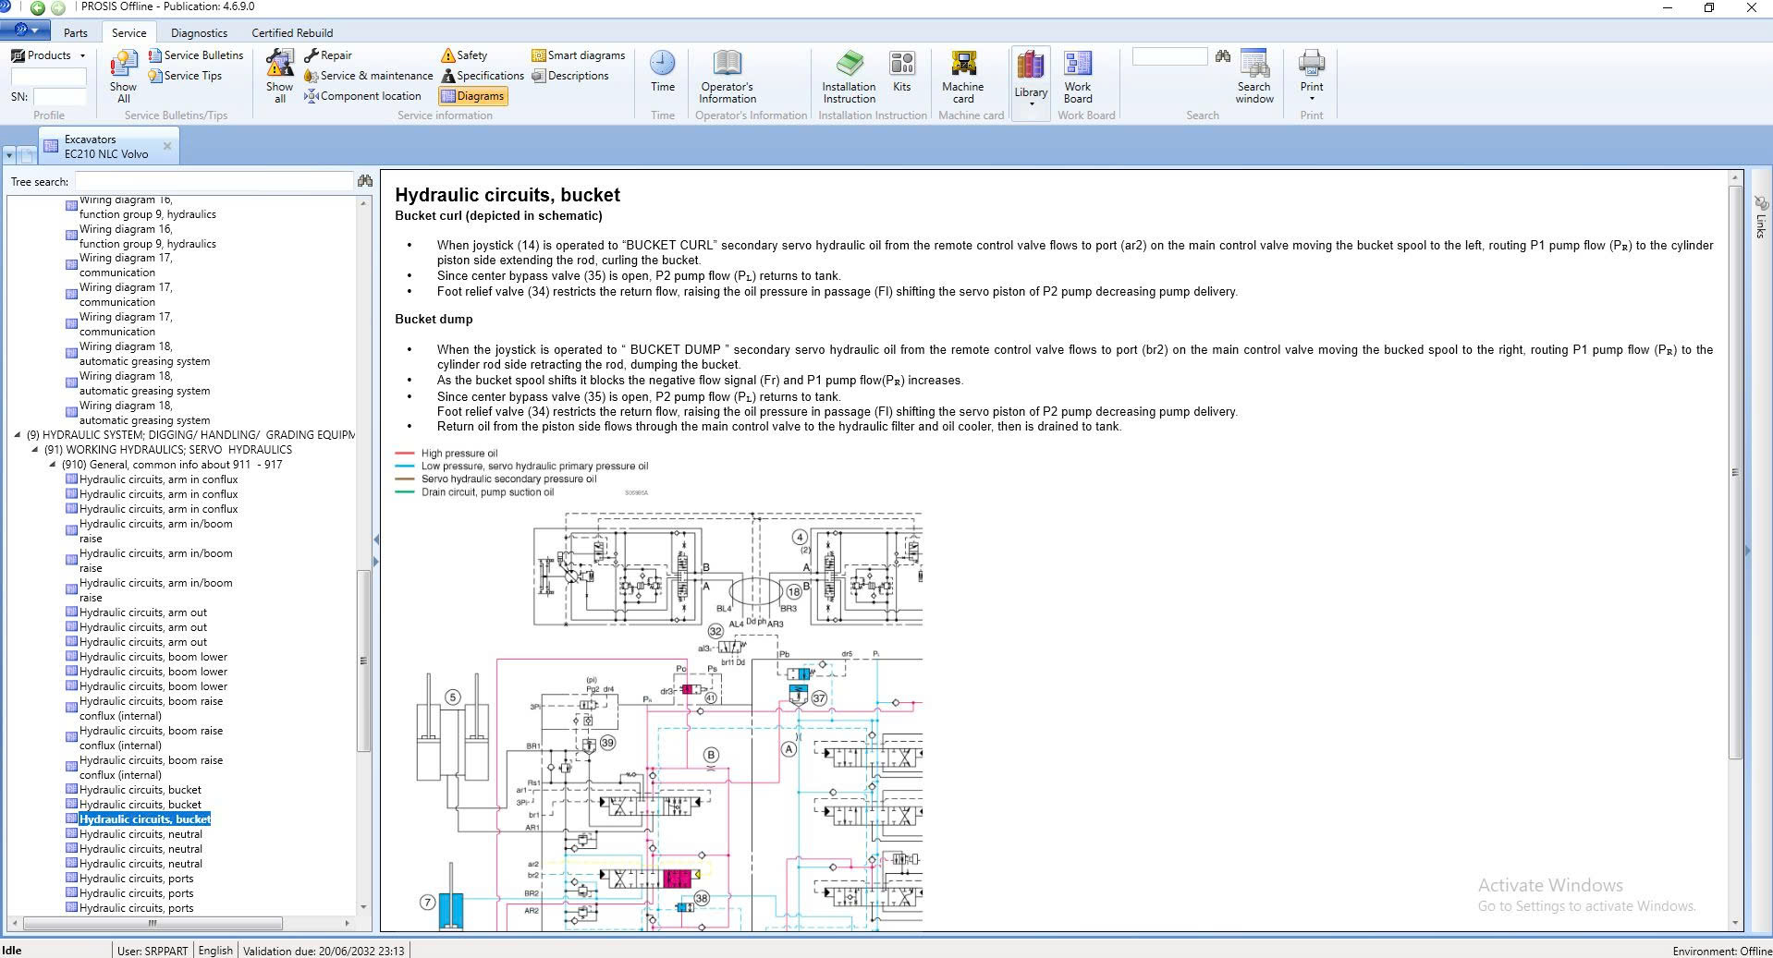Open the Time clock icon
This screenshot has width=1773, height=958.
click(x=662, y=72)
